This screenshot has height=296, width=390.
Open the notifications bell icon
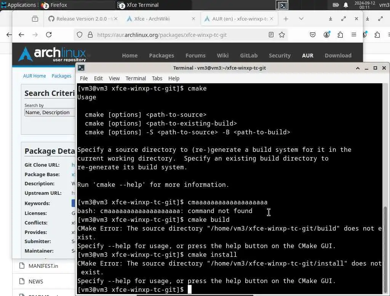click(345, 5)
